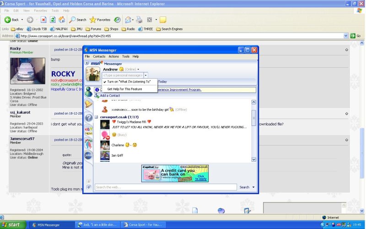Open the Alerts bell tab
The image size is (366, 229).
[88, 104]
